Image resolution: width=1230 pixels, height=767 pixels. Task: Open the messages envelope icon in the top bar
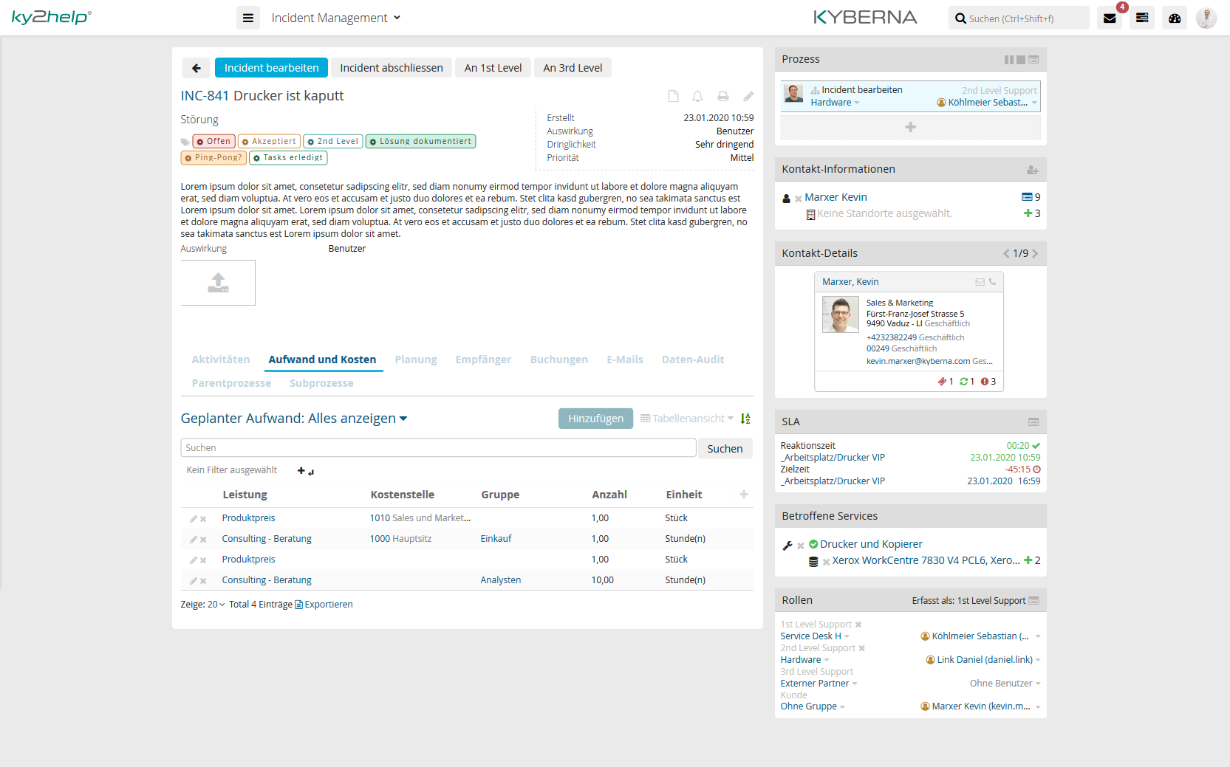click(1109, 17)
